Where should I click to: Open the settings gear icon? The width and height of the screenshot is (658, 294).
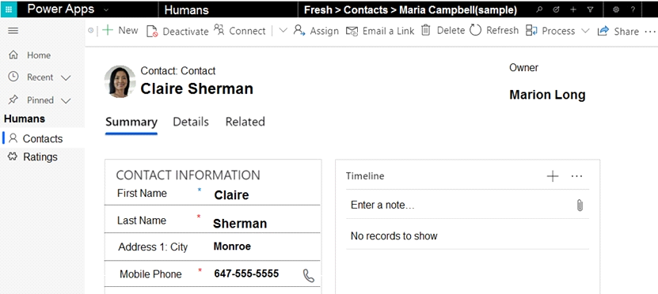[x=616, y=9]
